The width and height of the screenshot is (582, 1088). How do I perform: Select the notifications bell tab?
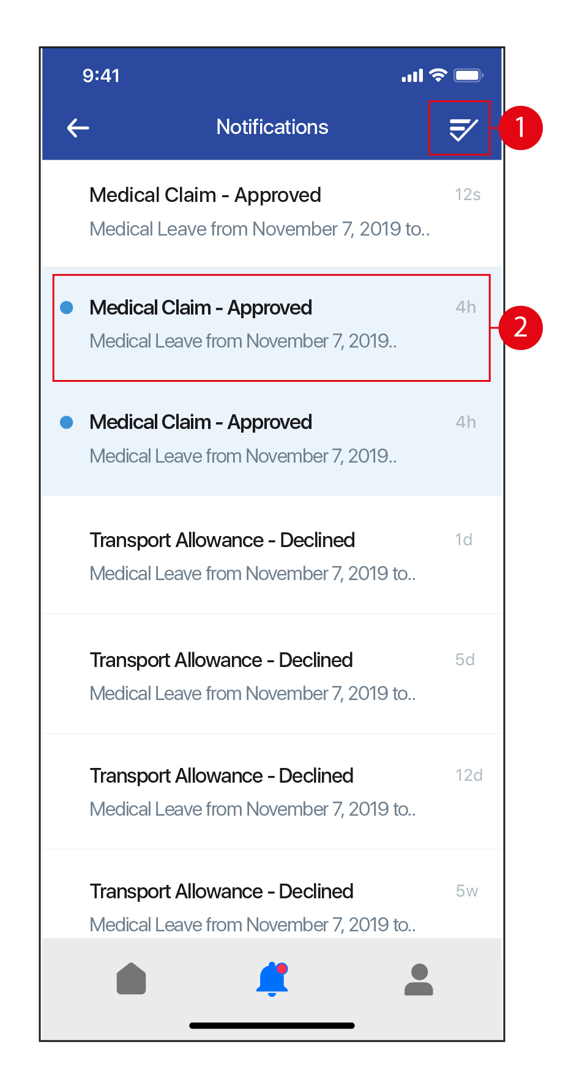[272, 978]
